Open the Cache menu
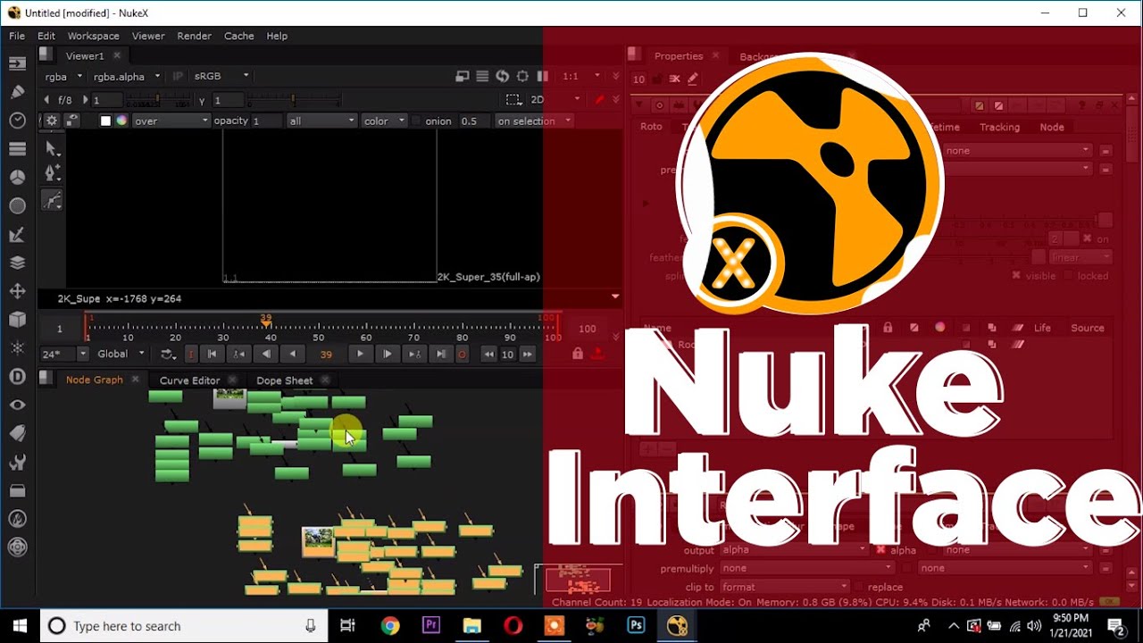This screenshot has width=1143, height=643. 238,36
